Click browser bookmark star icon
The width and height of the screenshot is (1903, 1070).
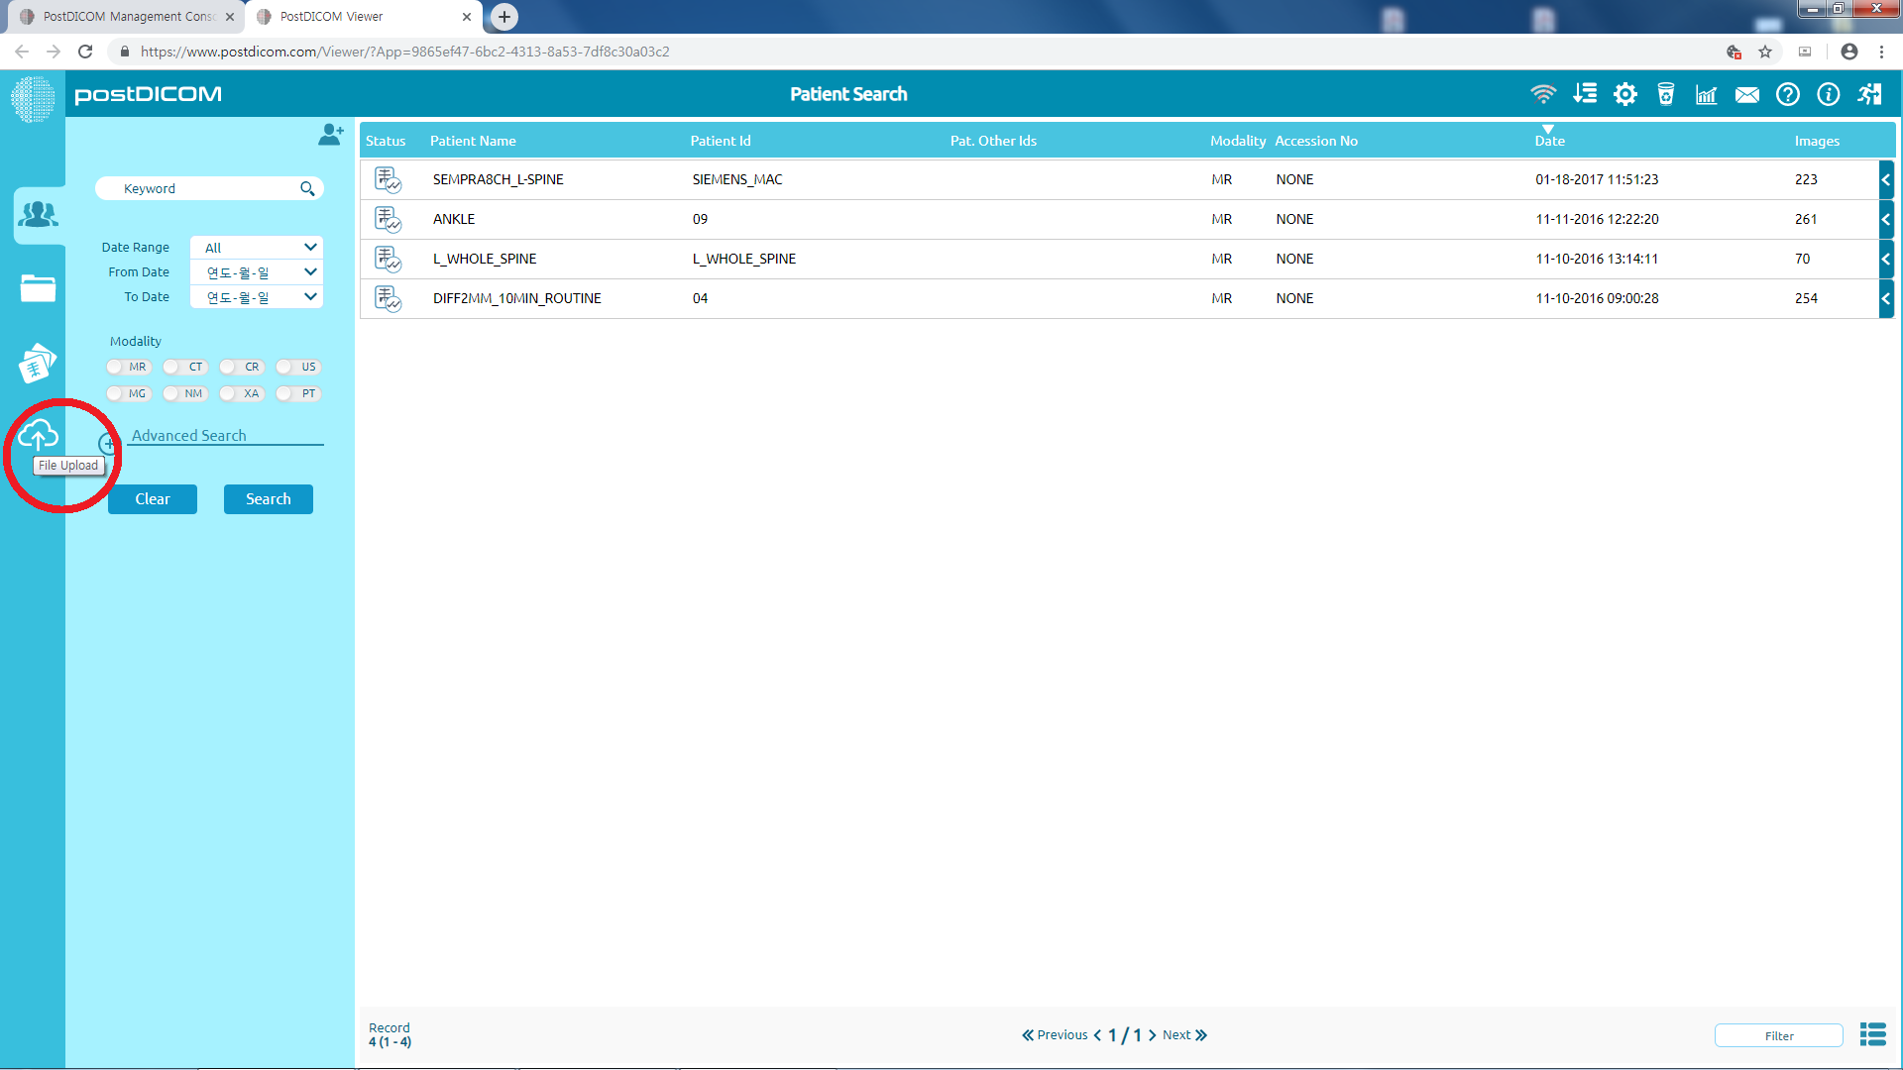(x=1765, y=52)
